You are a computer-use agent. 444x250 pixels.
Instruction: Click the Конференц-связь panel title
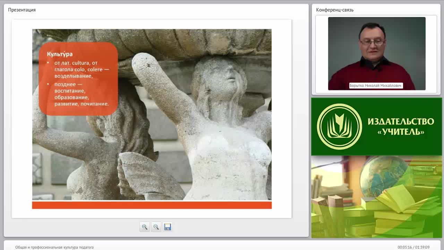[335, 10]
